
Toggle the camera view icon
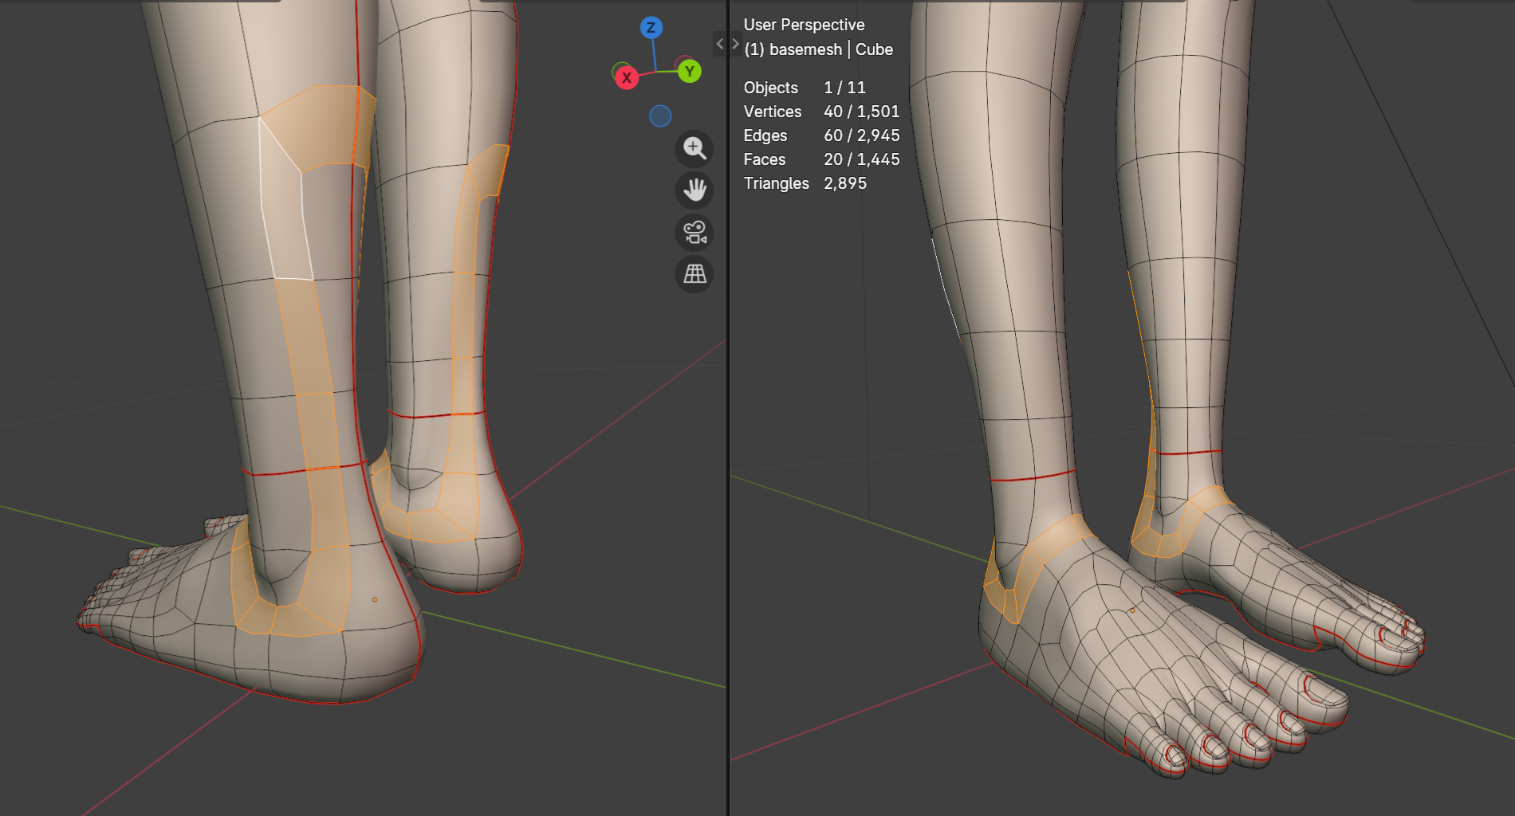click(x=695, y=233)
